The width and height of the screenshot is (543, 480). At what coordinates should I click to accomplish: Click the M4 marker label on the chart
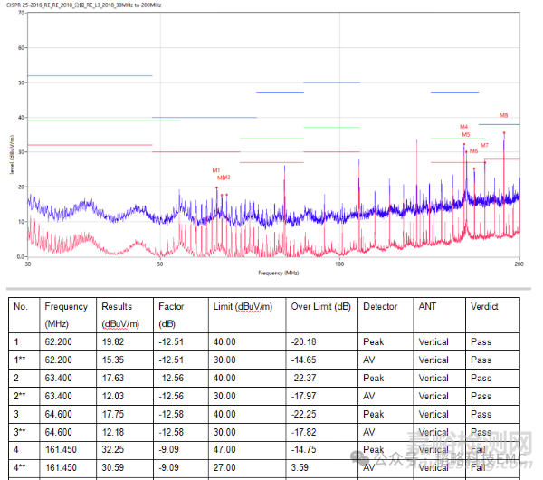pos(463,127)
